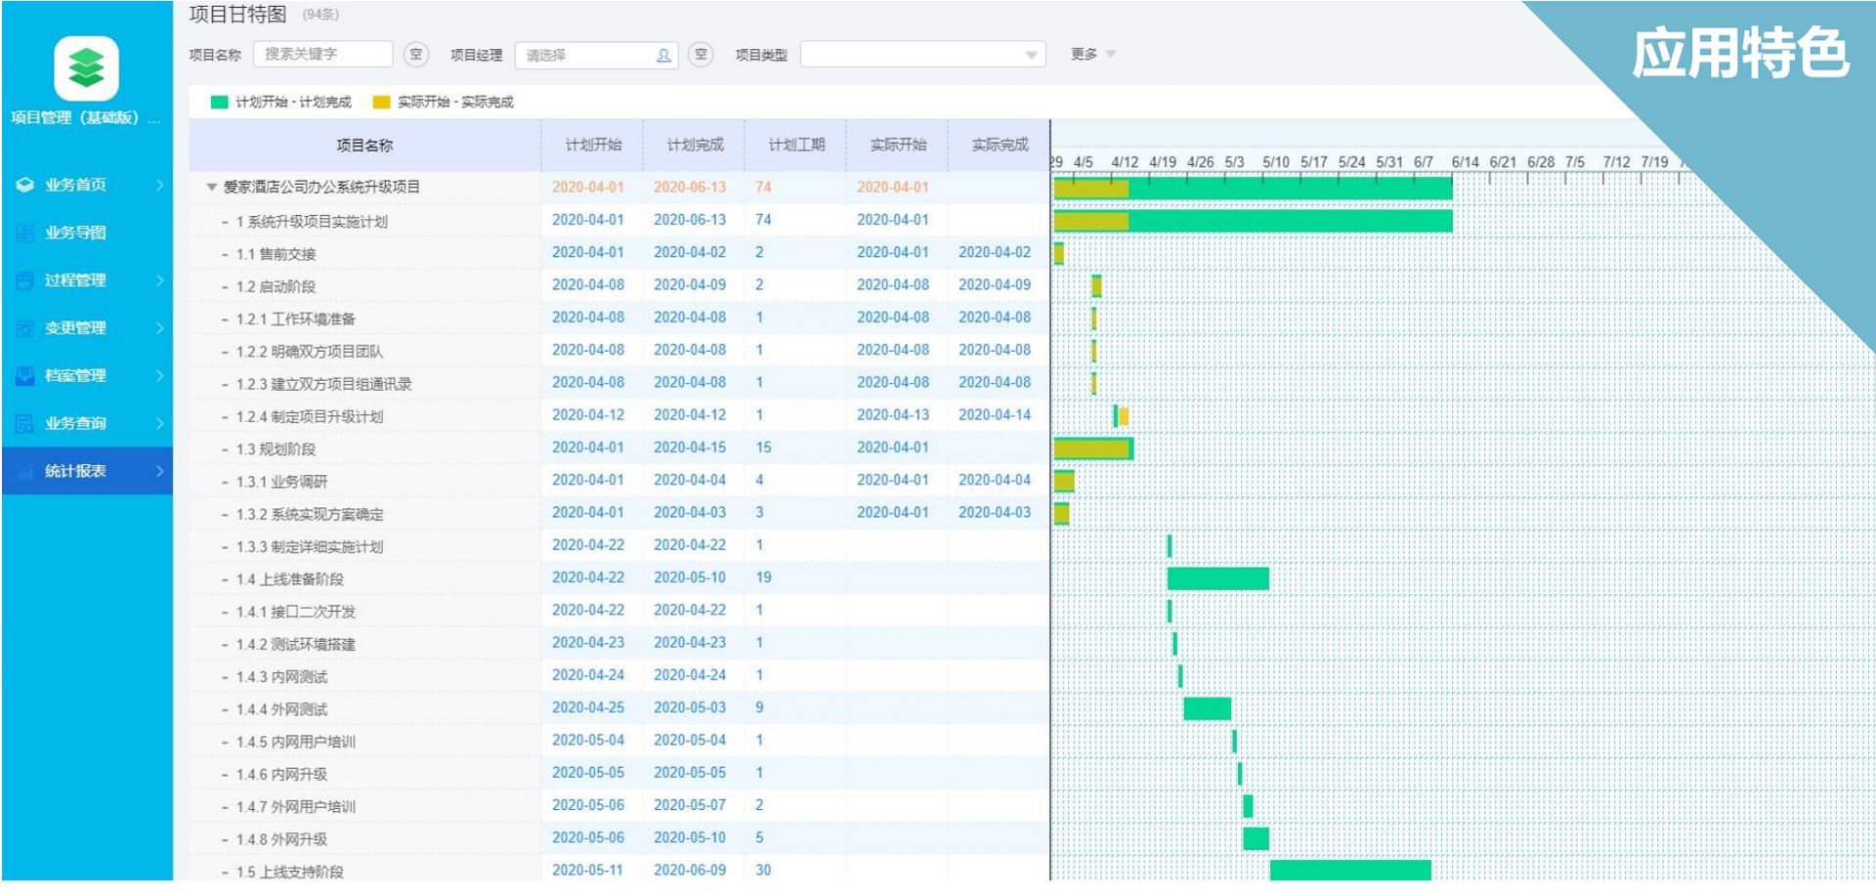Image resolution: width=1876 pixels, height=896 pixels.
Task: Click the 变更管理 sidebar icon
Action: click(x=25, y=328)
